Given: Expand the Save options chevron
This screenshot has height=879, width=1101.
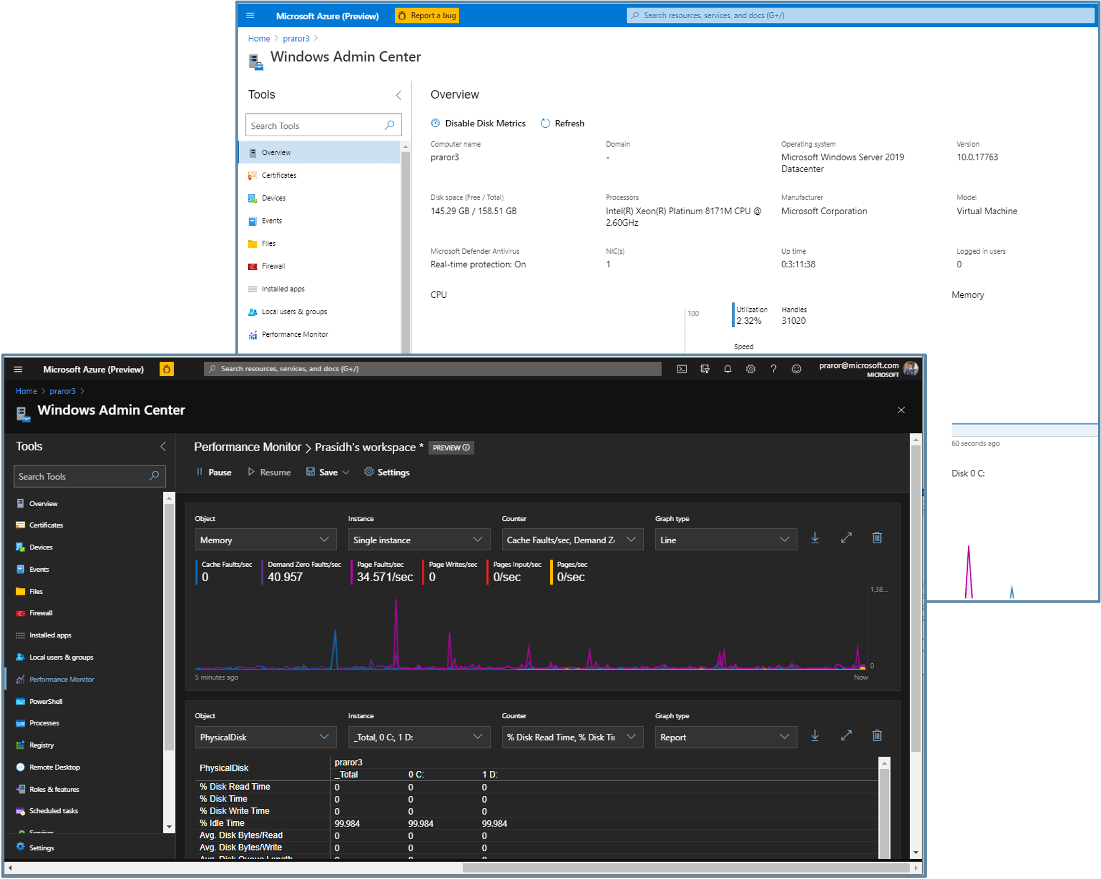Looking at the screenshot, I should click(x=346, y=472).
